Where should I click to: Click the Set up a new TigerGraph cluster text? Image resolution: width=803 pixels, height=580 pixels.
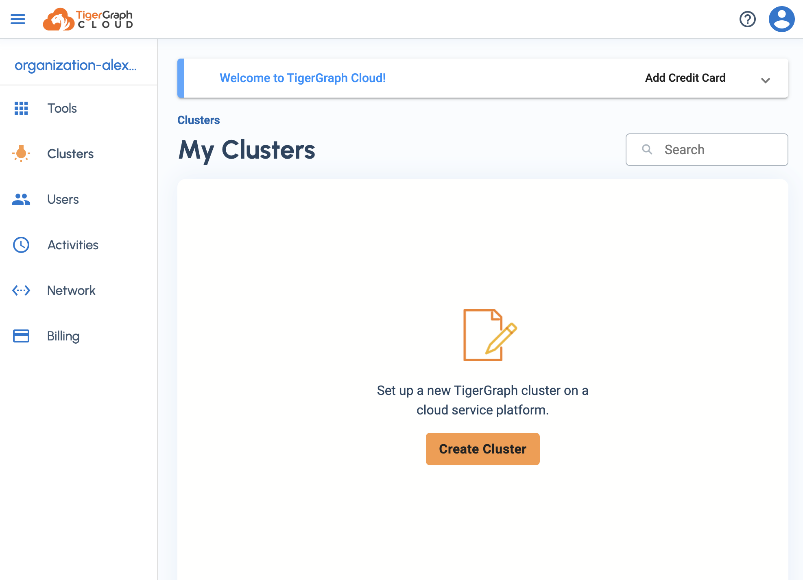[x=482, y=400]
